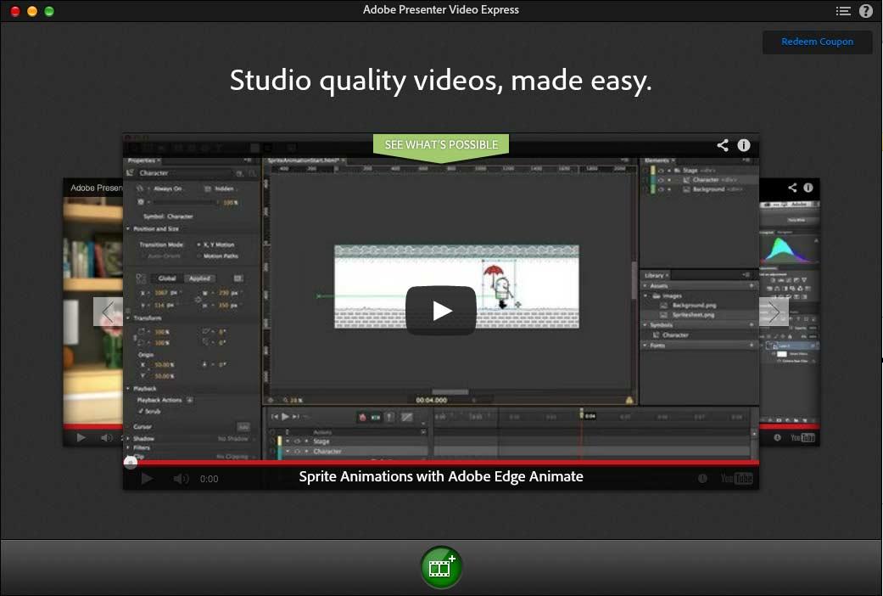Click the watch later clock icon in center video
Image resolution: width=883 pixels, height=596 pixels.
tap(702, 479)
